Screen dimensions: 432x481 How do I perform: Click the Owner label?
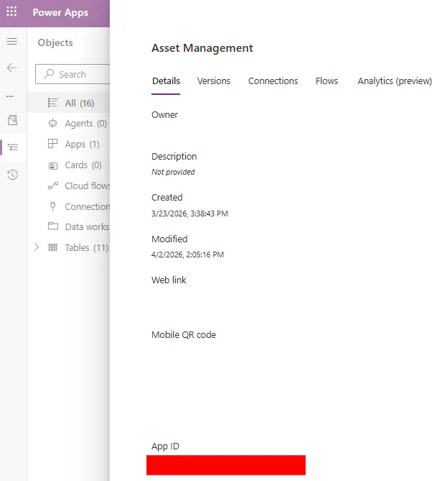point(164,115)
